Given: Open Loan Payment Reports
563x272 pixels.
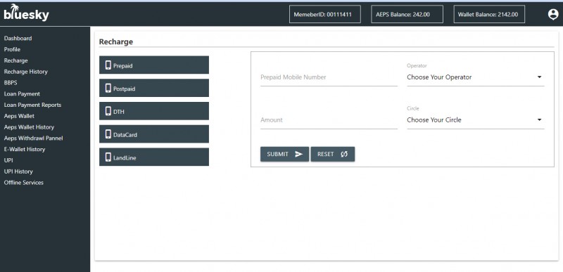Looking at the screenshot, I should (x=32, y=105).
